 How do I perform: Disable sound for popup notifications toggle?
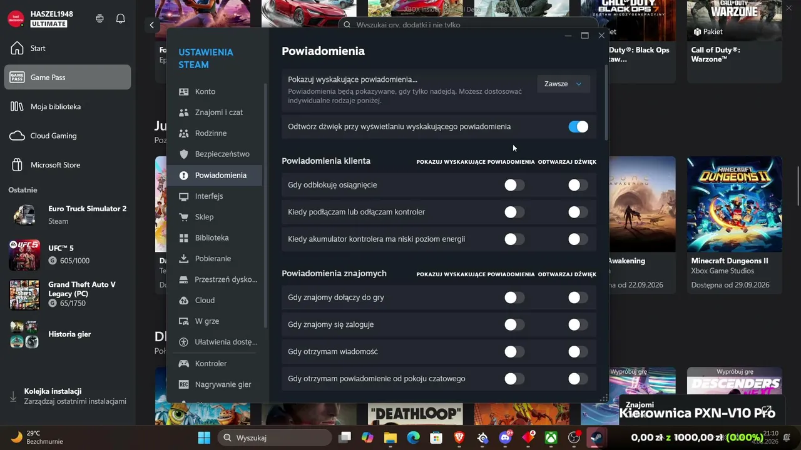click(578, 127)
